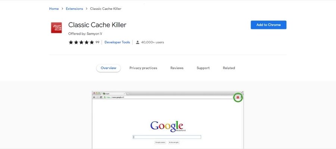Click the Google search box in preview

pyautogui.click(x=167, y=137)
